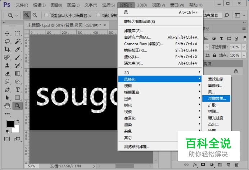Click the Zoom Out option button
The image size is (249, 170).
tap(35, 15)
